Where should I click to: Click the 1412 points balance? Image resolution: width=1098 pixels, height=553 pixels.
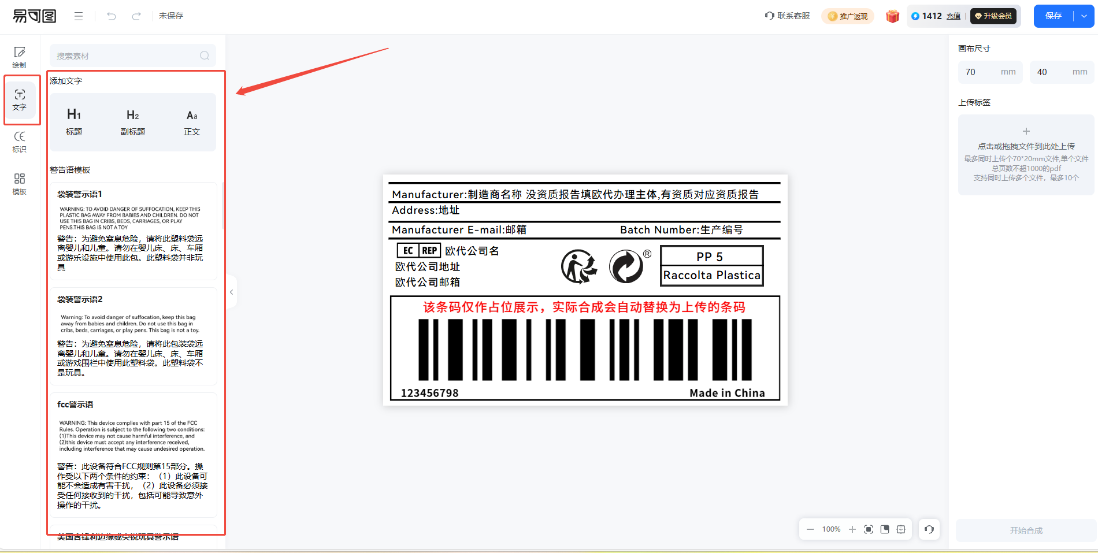[x=932, y=16]
